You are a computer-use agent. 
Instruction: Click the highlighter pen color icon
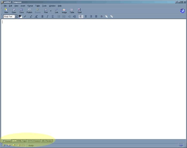click(25, 17)
